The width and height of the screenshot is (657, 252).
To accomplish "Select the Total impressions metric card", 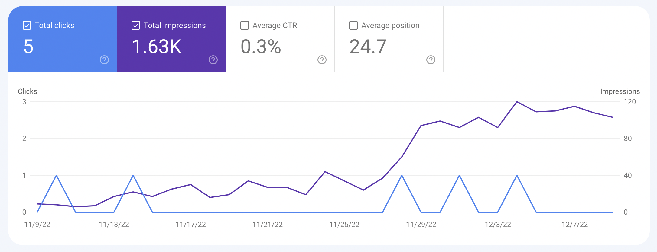I will click(x=171, y=39).
